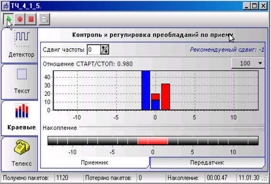Switch to the Передатчик tab

[x=207, y=162]
